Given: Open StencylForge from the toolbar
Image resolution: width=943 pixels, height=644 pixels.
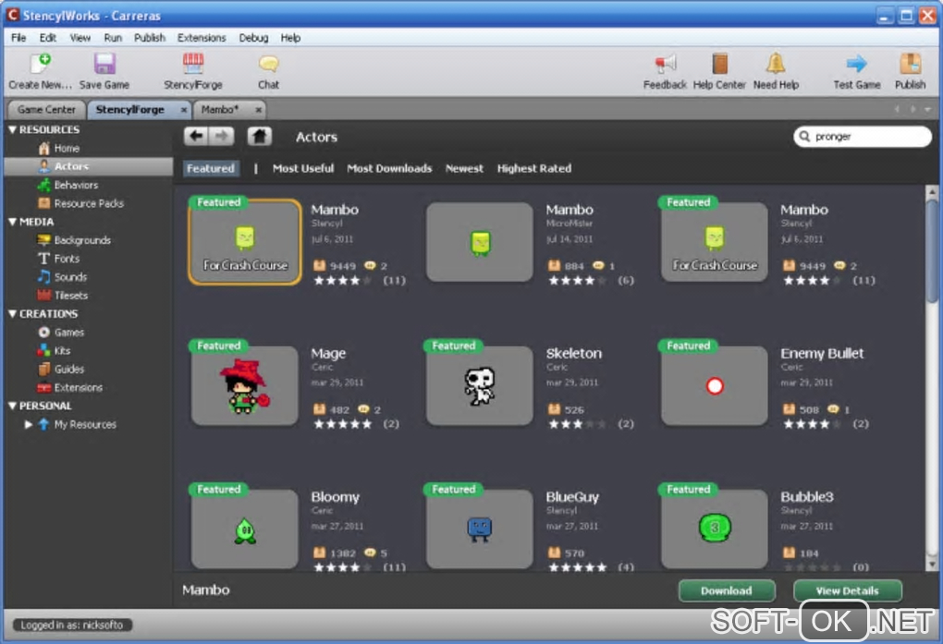Looking at the screenshot, I should 193,64.
